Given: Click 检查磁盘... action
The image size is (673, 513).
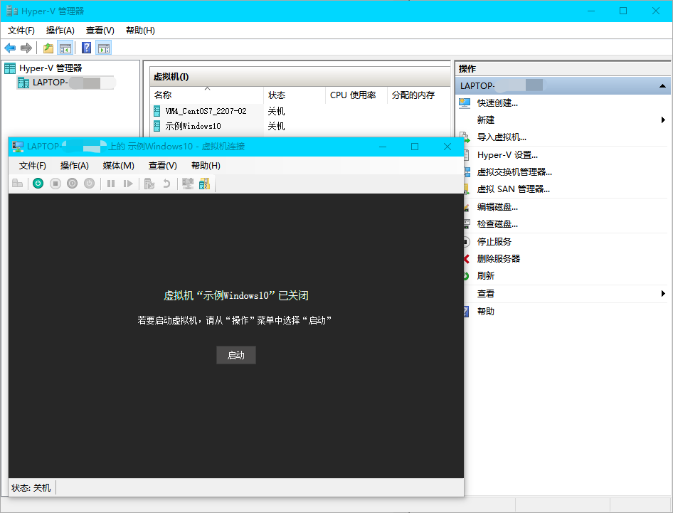Looking at the screenshot, I should click(x=497, y=224).
